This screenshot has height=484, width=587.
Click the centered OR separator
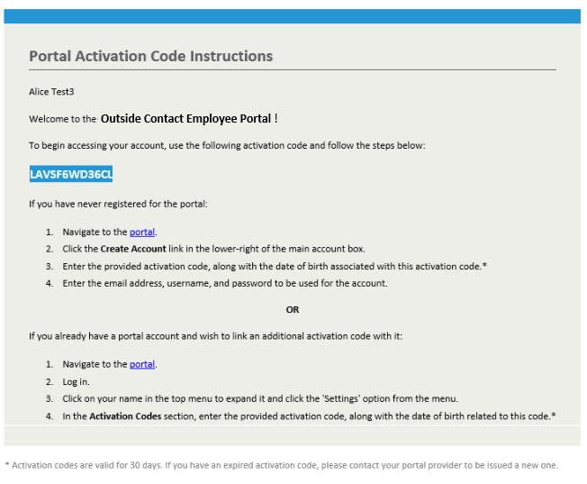point(293,309)
